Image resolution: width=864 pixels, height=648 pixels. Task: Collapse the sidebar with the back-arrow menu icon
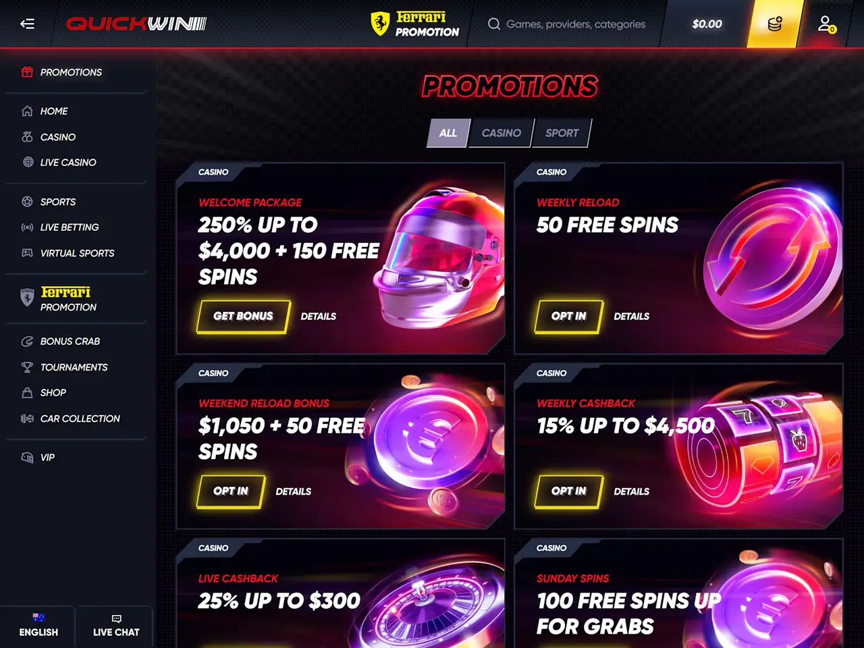point(27,24)
